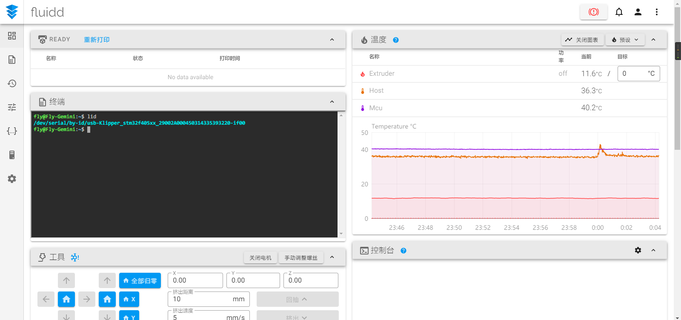
Task: Click the extruder target temperature field
Action: (x=638, y=74)
